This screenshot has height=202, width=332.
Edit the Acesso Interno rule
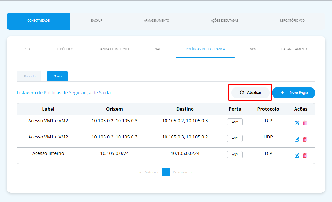297,156
